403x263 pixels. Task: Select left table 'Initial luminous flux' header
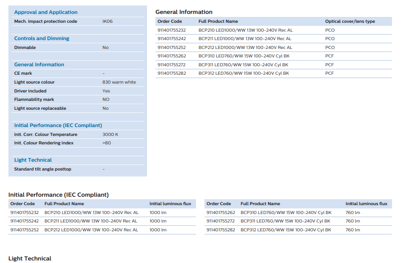point(170,203)
